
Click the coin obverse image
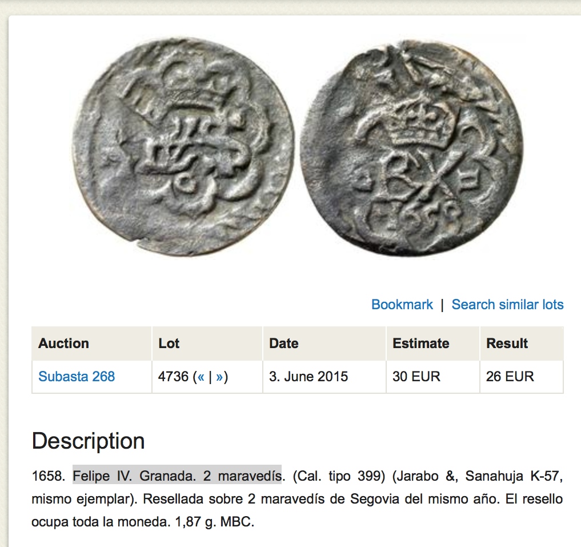click(183, 147)
